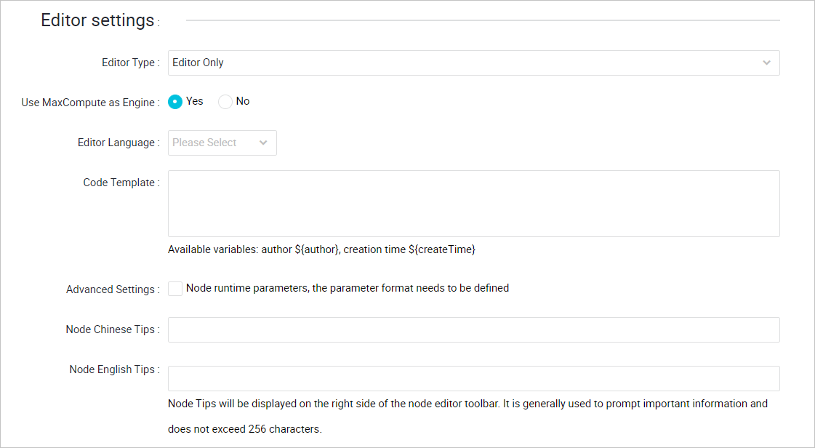Choose No for Use MaxCompute as Engine

[x=225, y=101]
